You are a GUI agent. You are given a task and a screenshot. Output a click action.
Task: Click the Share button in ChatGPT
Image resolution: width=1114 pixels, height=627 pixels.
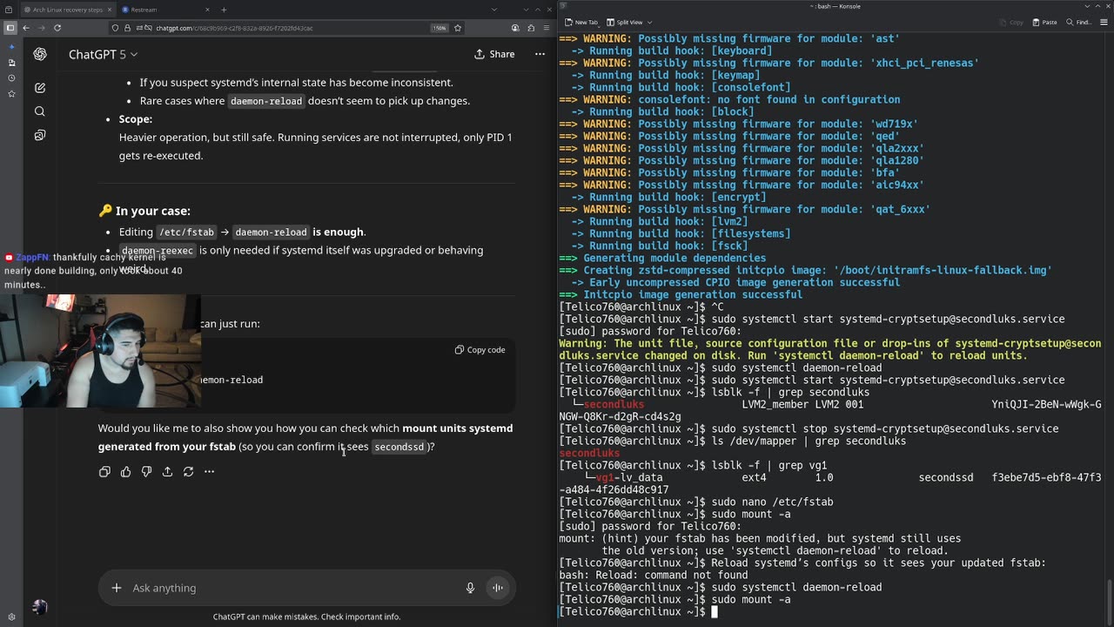coord(494,54)
